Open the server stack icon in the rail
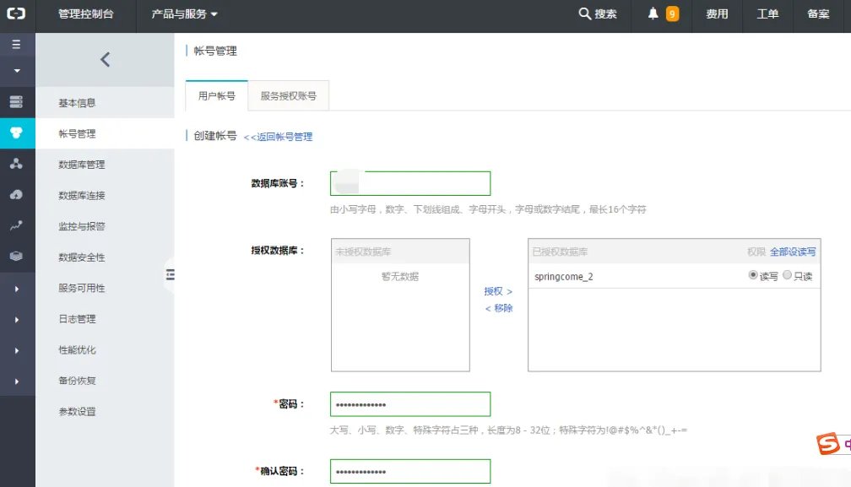The height and width of the screenshot is (487, 851). [x=16, y=101]
